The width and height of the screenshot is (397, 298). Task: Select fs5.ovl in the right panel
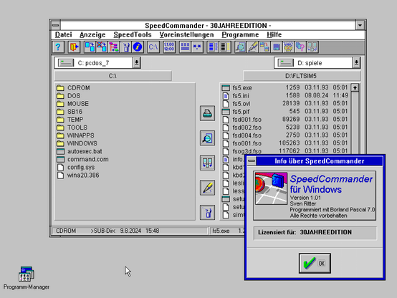click(285, 104)
